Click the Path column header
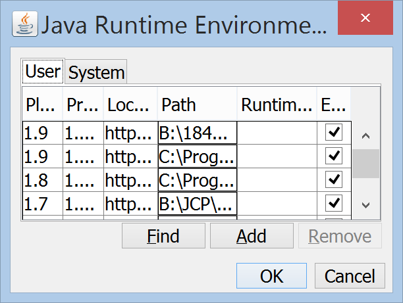This screenshot has width=403, height=303. (197, 105)
